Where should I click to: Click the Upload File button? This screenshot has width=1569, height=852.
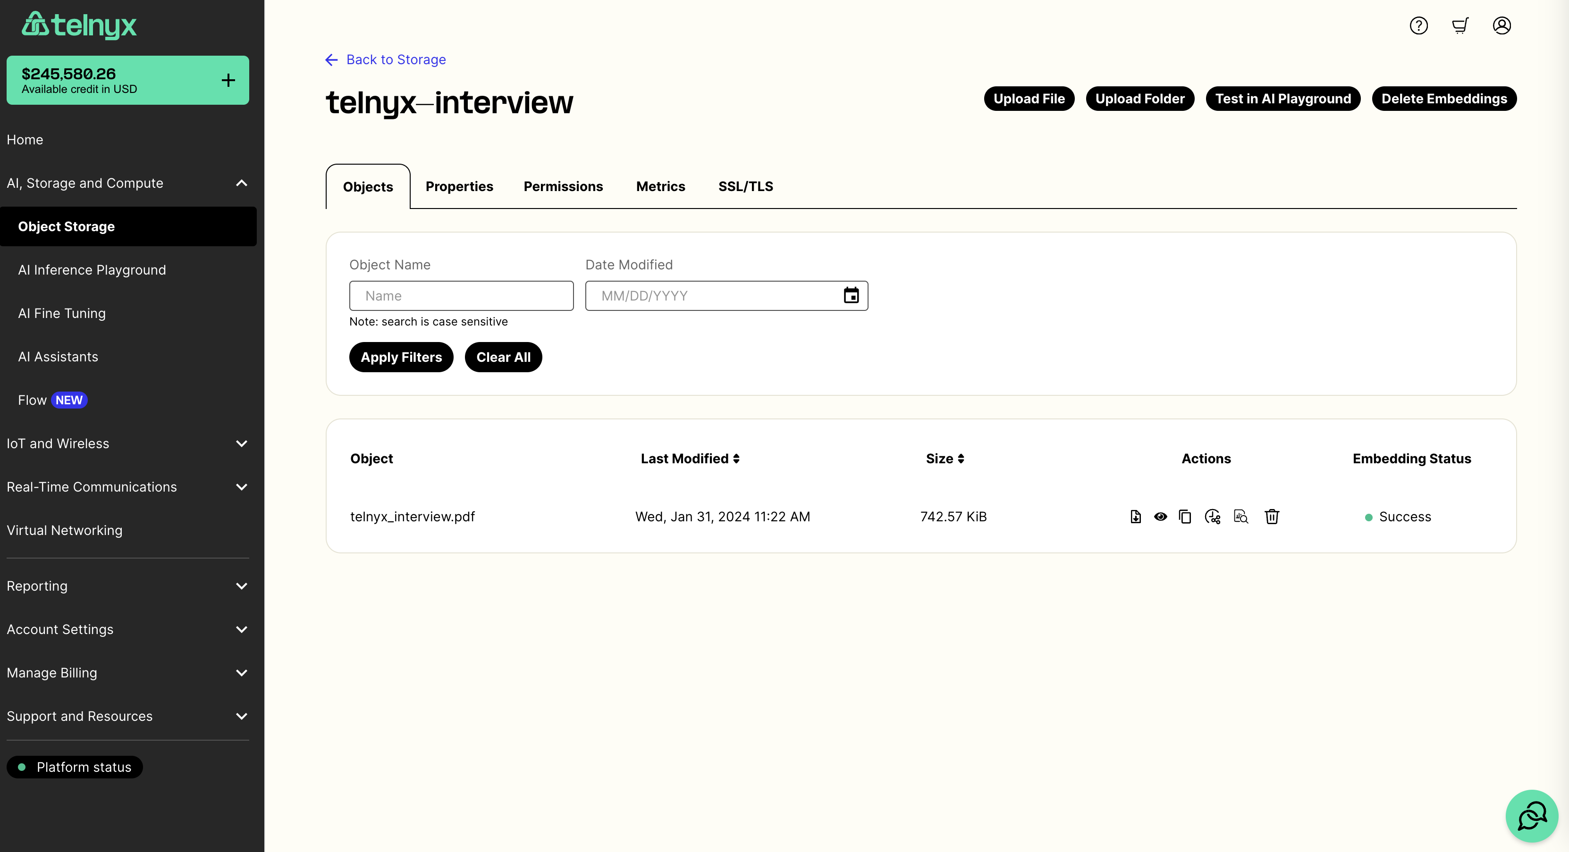(1029, 99)
